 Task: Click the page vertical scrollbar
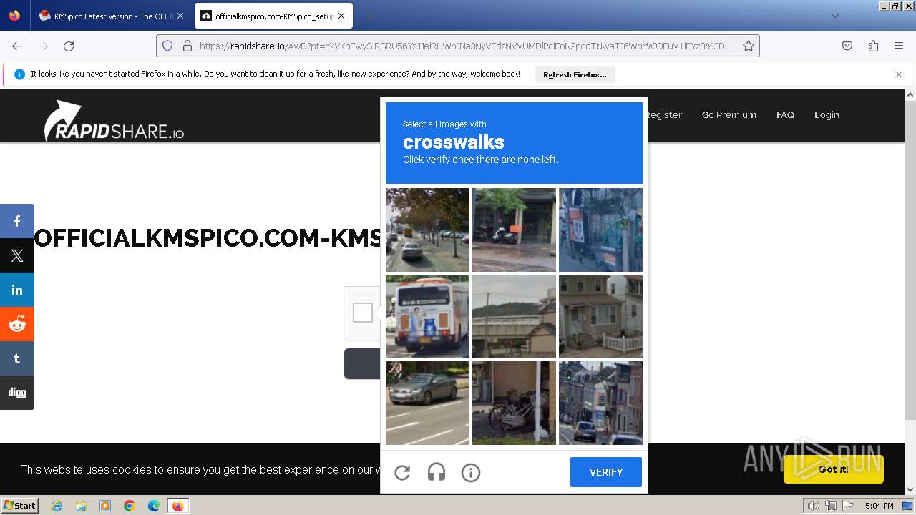910,260
